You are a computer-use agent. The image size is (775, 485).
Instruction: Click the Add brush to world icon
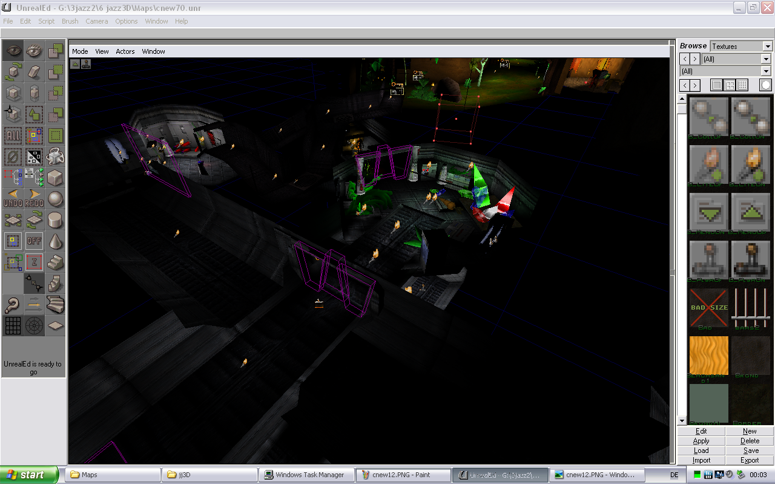(56, 51)
